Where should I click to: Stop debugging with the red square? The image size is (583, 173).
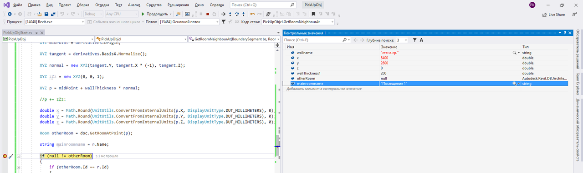click(x=207, y=14)
